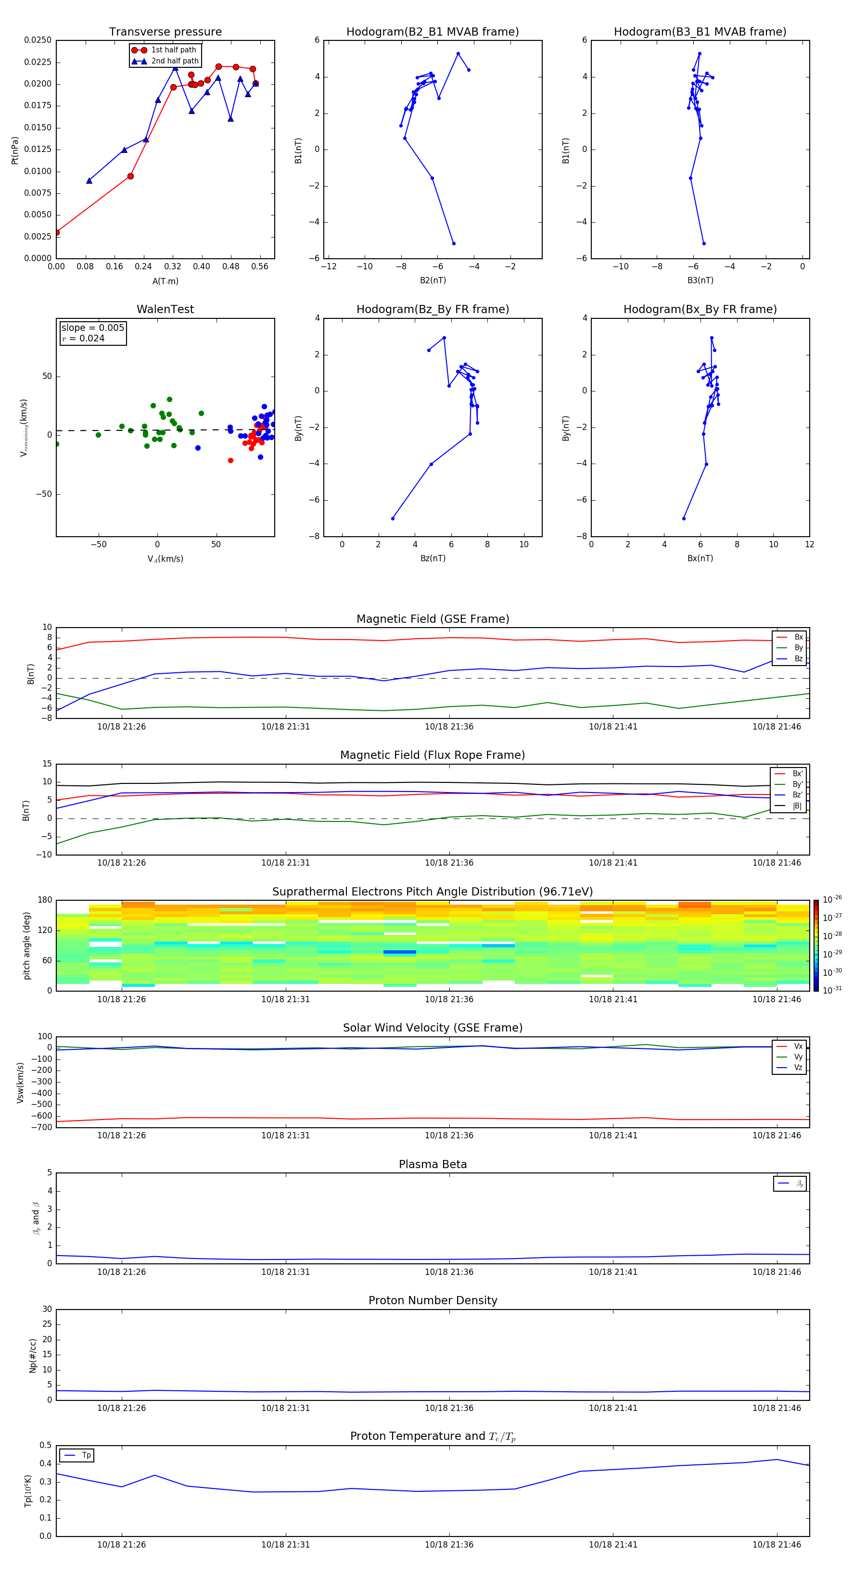Click the A(T·m) axis label

tap(165, 281)
